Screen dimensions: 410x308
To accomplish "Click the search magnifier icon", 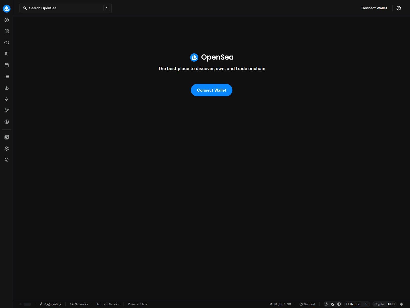I will [x=25, y=8].
